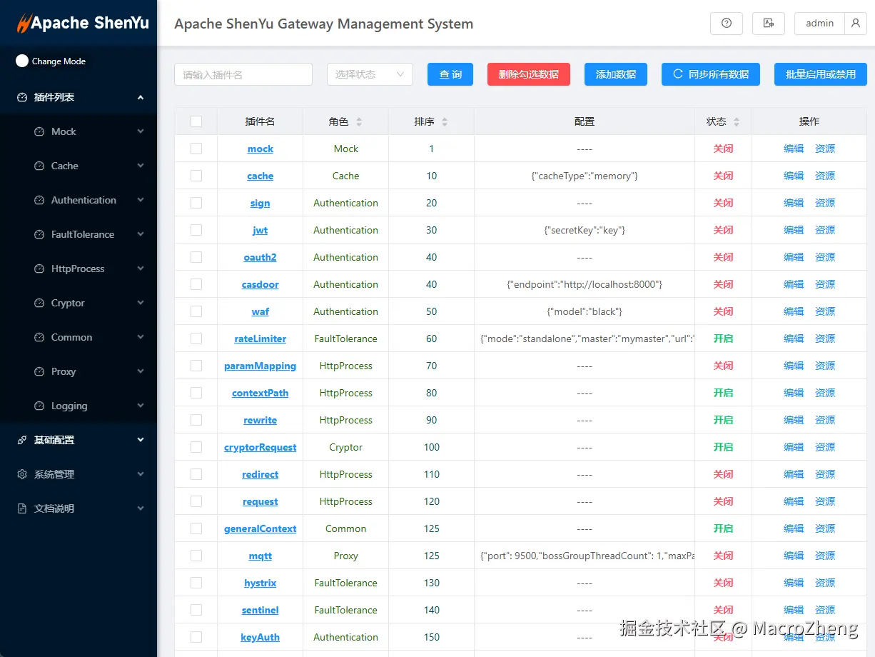Open the Logging sidebar menu item
Screen dimensions: 875x657
[79, 406]
